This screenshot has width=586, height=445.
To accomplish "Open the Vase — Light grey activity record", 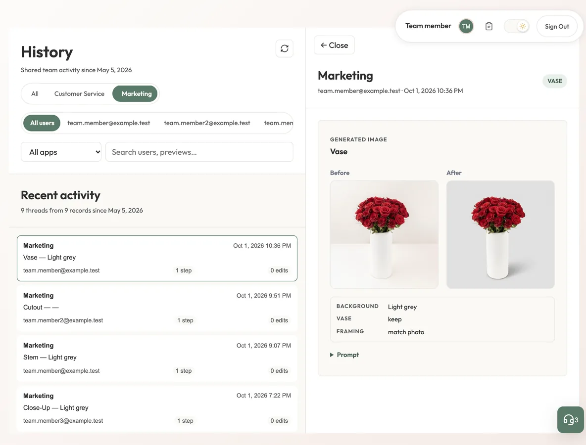I will point(157,258).
